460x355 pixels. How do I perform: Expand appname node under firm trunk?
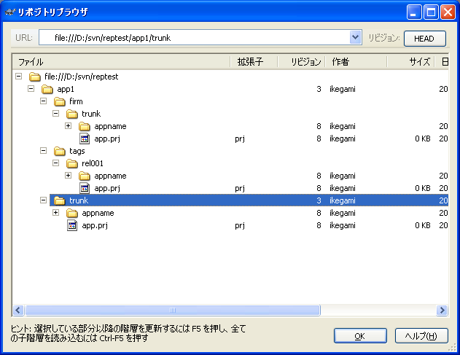click(68, 126)
